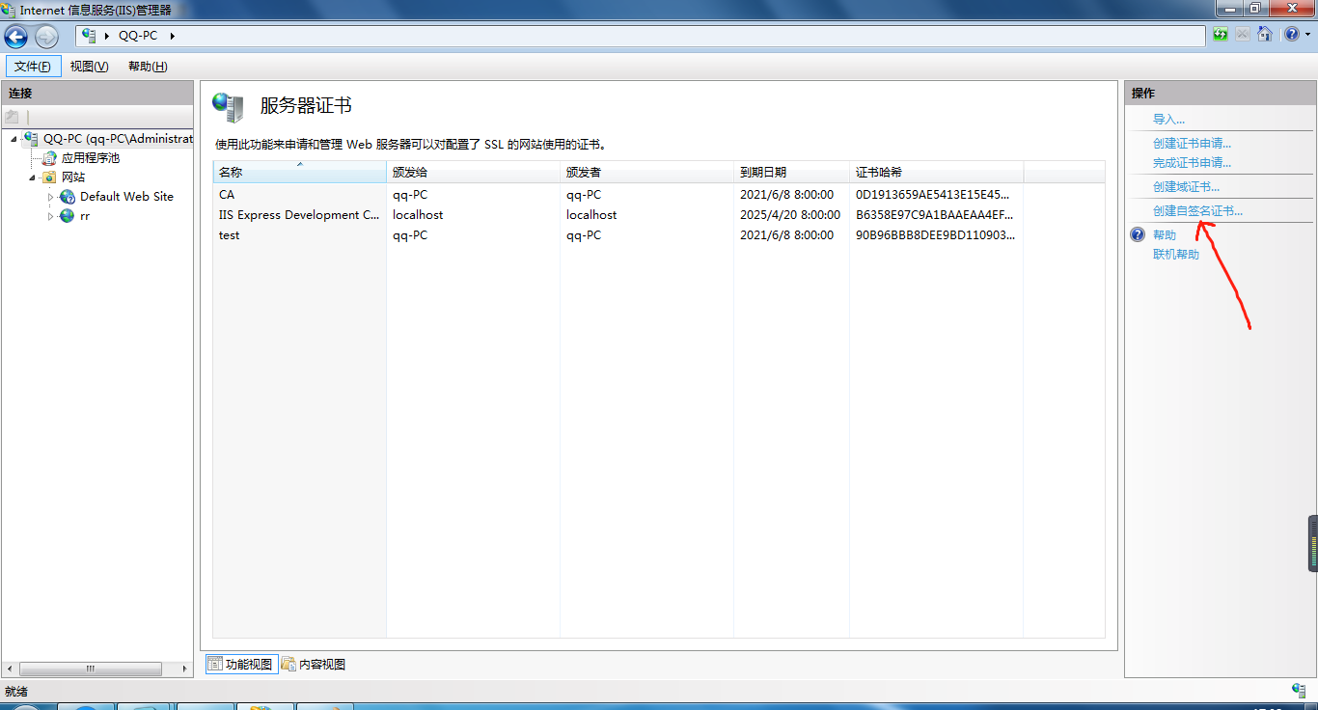Select the 应用程序池 node icon
The height and width of the screenshot is (710, 1318).
[50, 158]
